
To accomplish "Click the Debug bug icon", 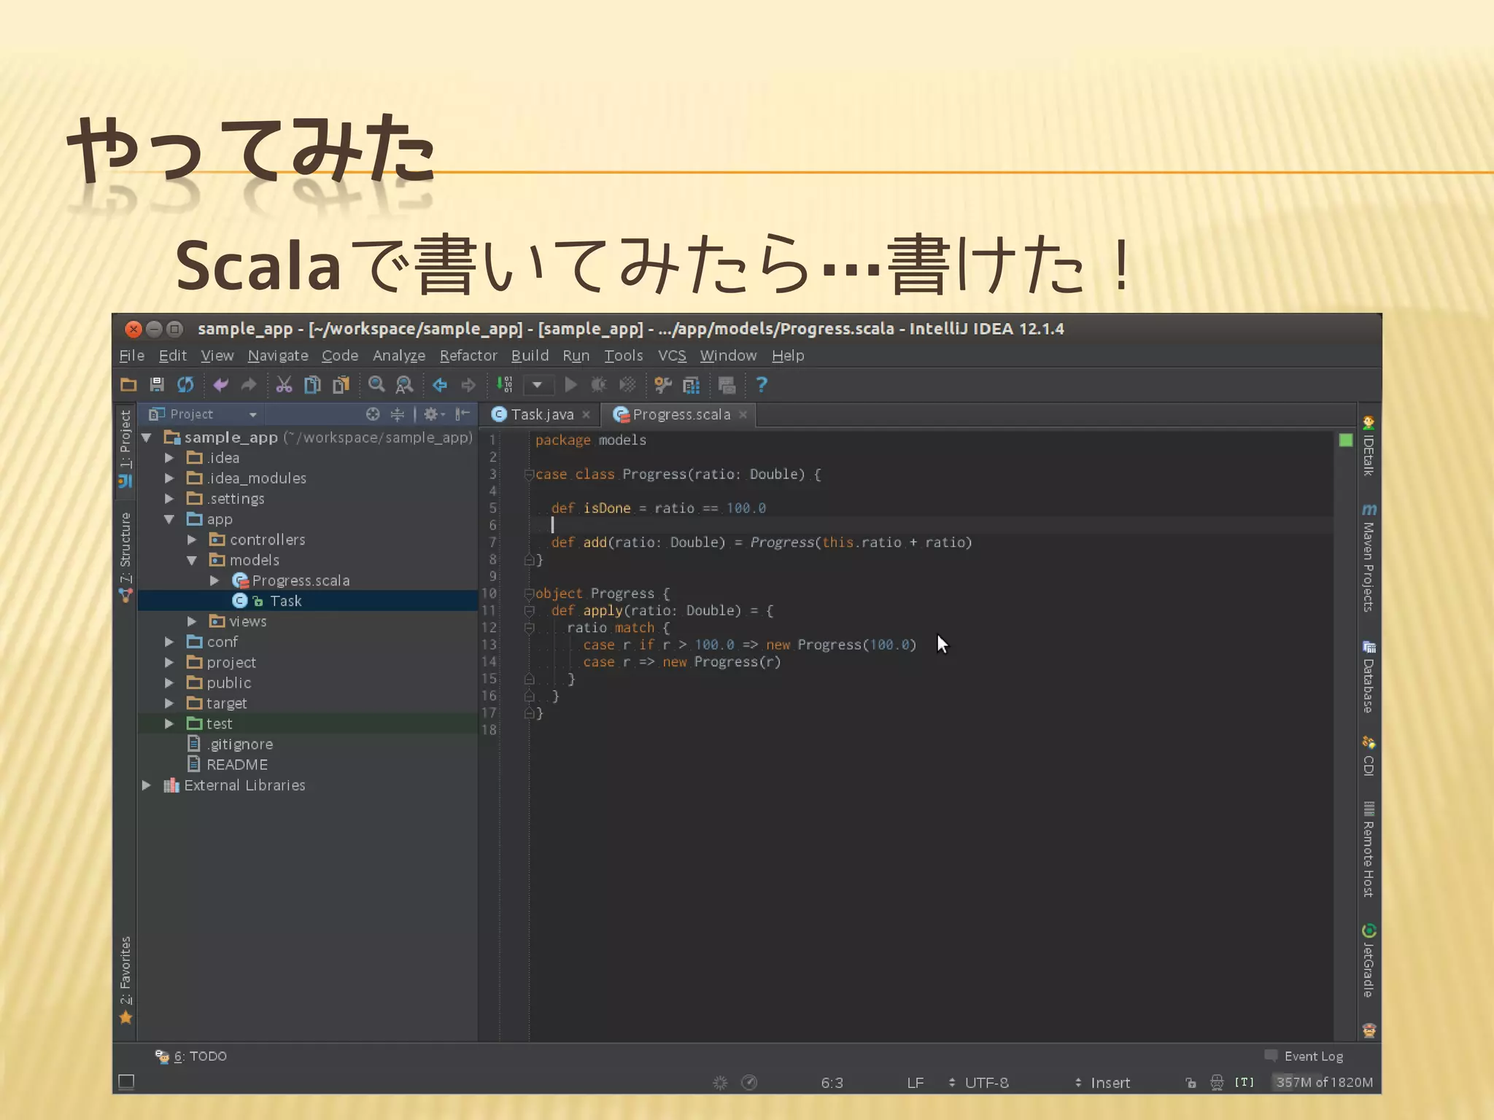I will pyautogui.click(x=599, y=384).
